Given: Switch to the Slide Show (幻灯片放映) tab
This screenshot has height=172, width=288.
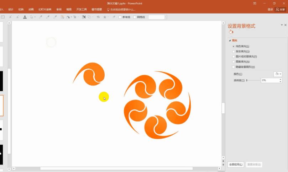Looking at the screenshot, I should tap(44, 10).
